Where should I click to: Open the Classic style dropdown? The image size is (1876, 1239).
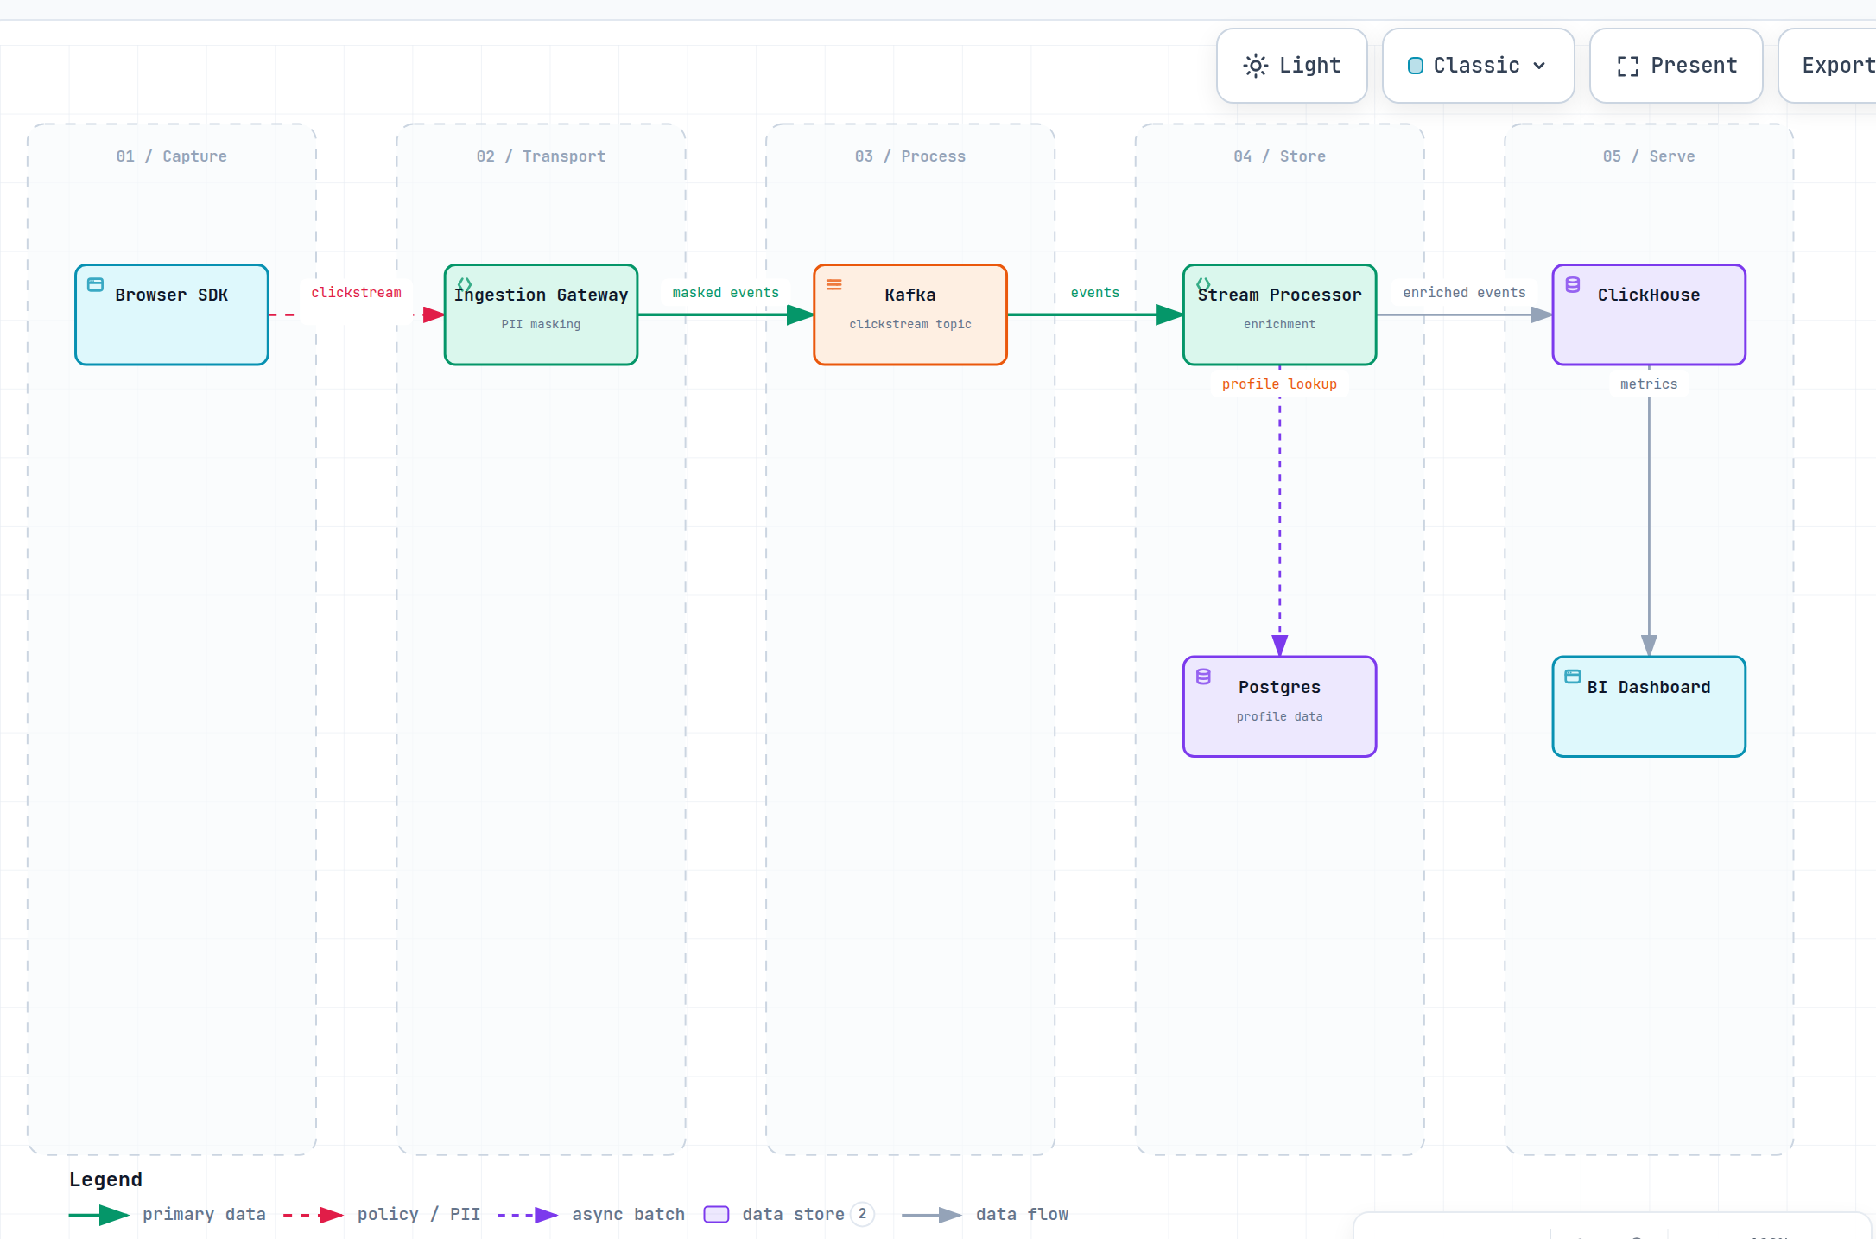(1478, 66)
